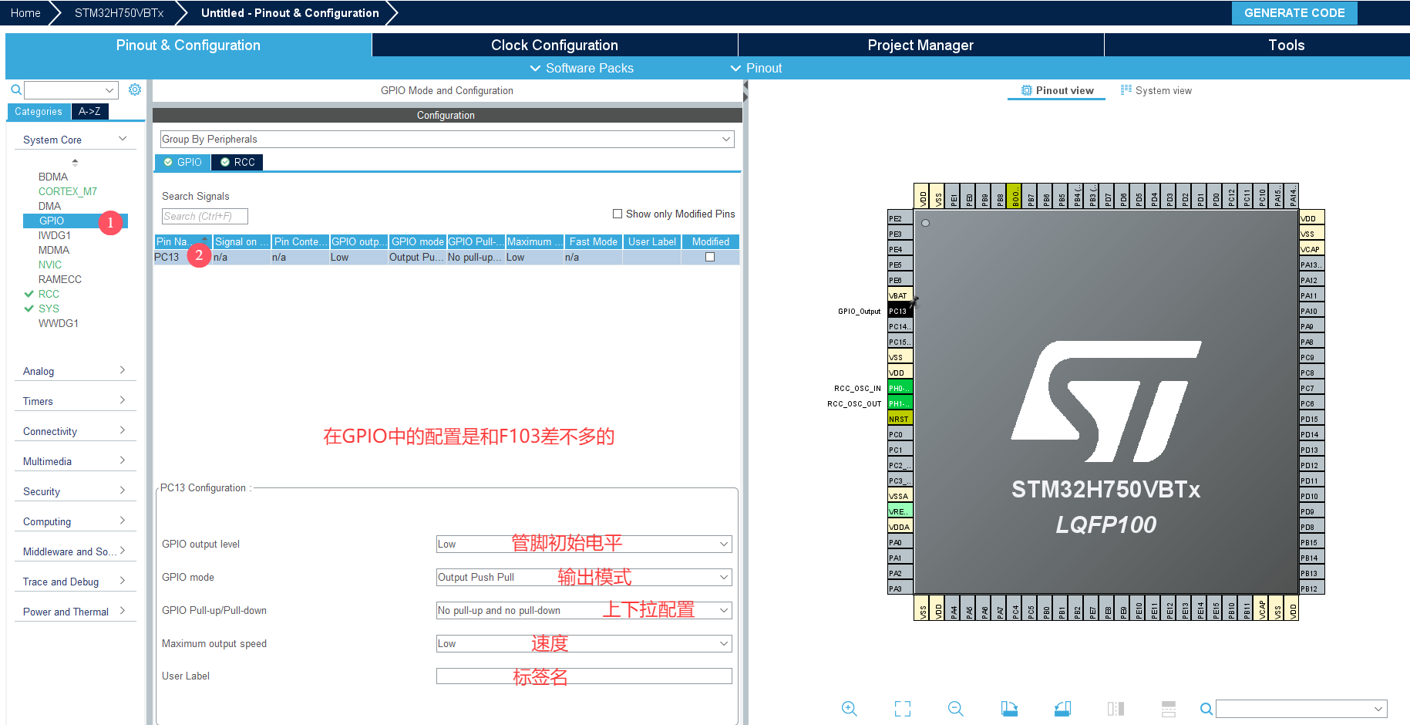Open the pin search dropdown below the chip

1301,709
